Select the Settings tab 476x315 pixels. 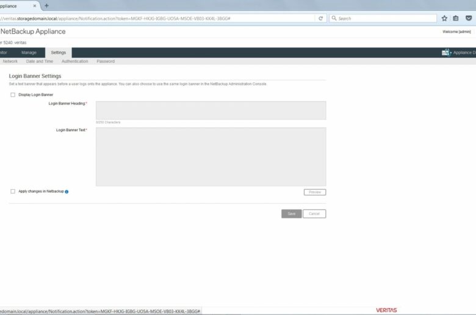pyautogui.click(x=59, y=52)
